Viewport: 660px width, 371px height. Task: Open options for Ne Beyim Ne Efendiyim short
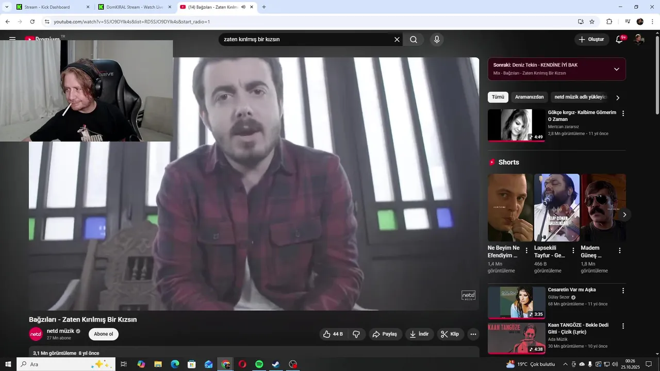(526, 250)
